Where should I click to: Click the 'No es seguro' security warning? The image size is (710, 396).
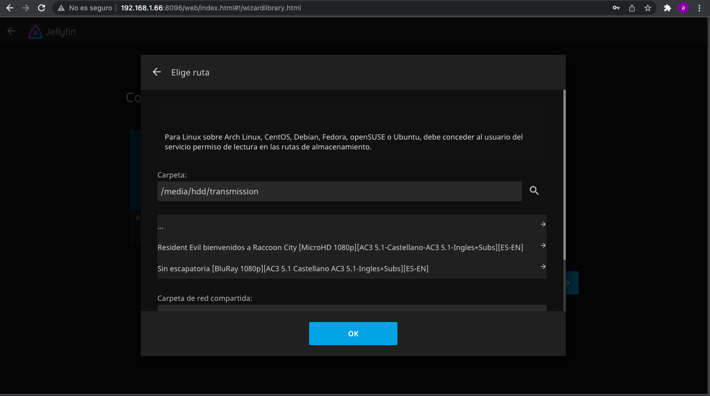85,8
